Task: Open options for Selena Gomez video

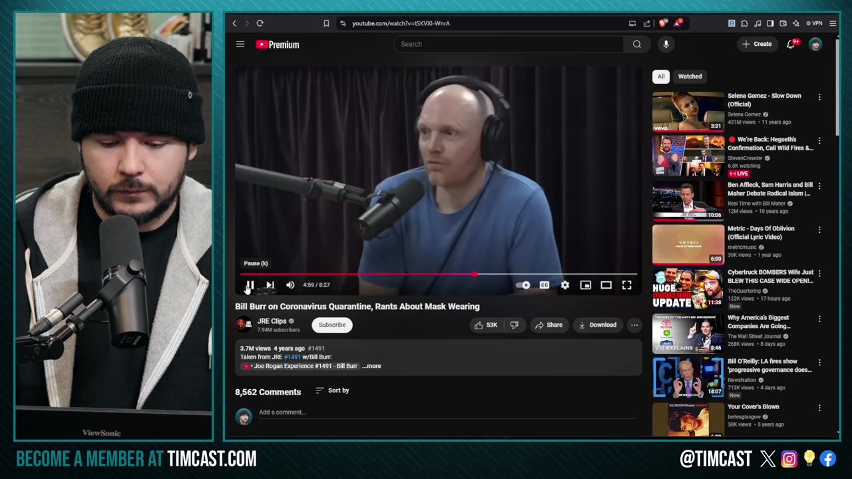Action: (819, 97)
